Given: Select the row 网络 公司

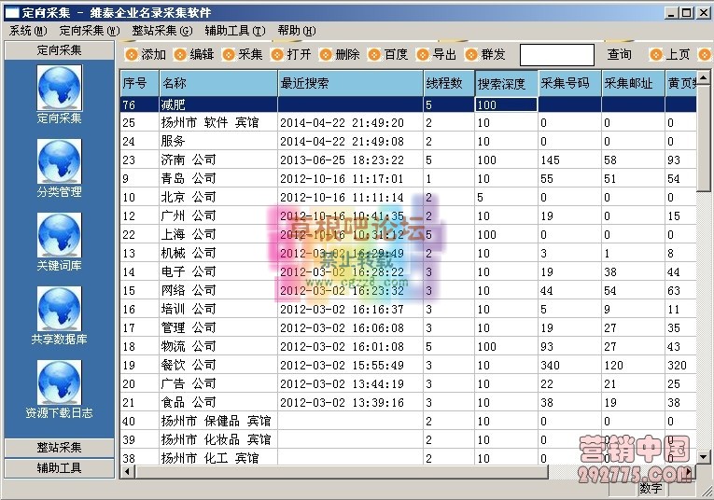Looking at the screenshot, I should (409, 291).
